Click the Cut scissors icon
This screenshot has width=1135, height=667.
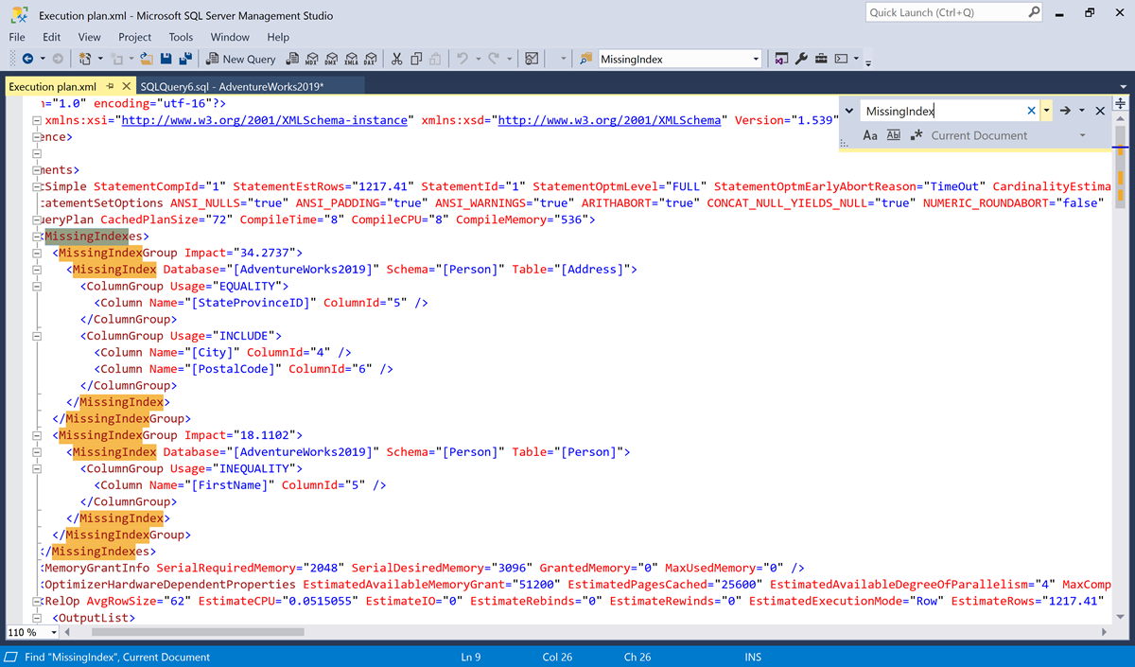pos(396,59)
